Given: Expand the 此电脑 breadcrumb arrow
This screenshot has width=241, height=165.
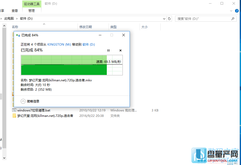Looking at the screenshot, I should click(x=17, y=19).
